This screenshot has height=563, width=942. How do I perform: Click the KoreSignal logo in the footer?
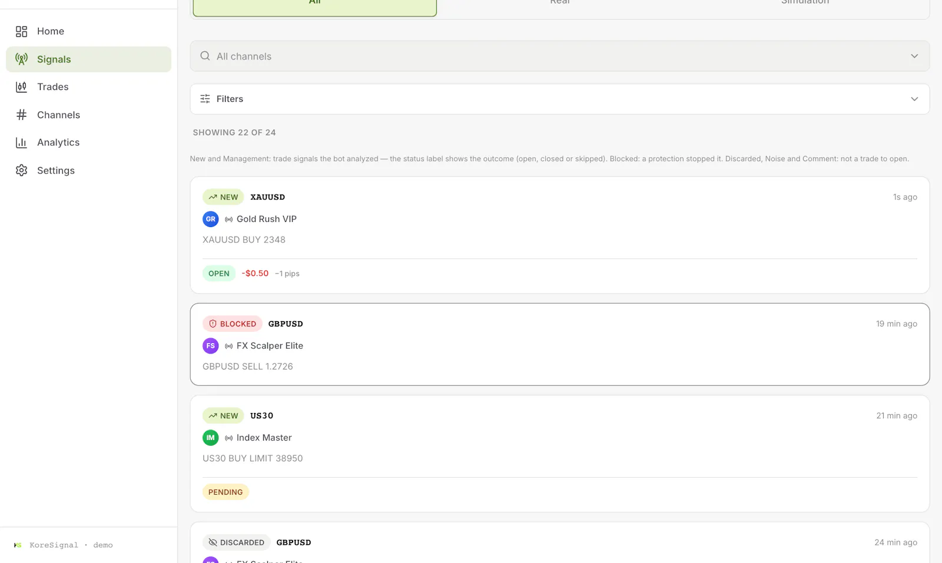coord(18,545)
